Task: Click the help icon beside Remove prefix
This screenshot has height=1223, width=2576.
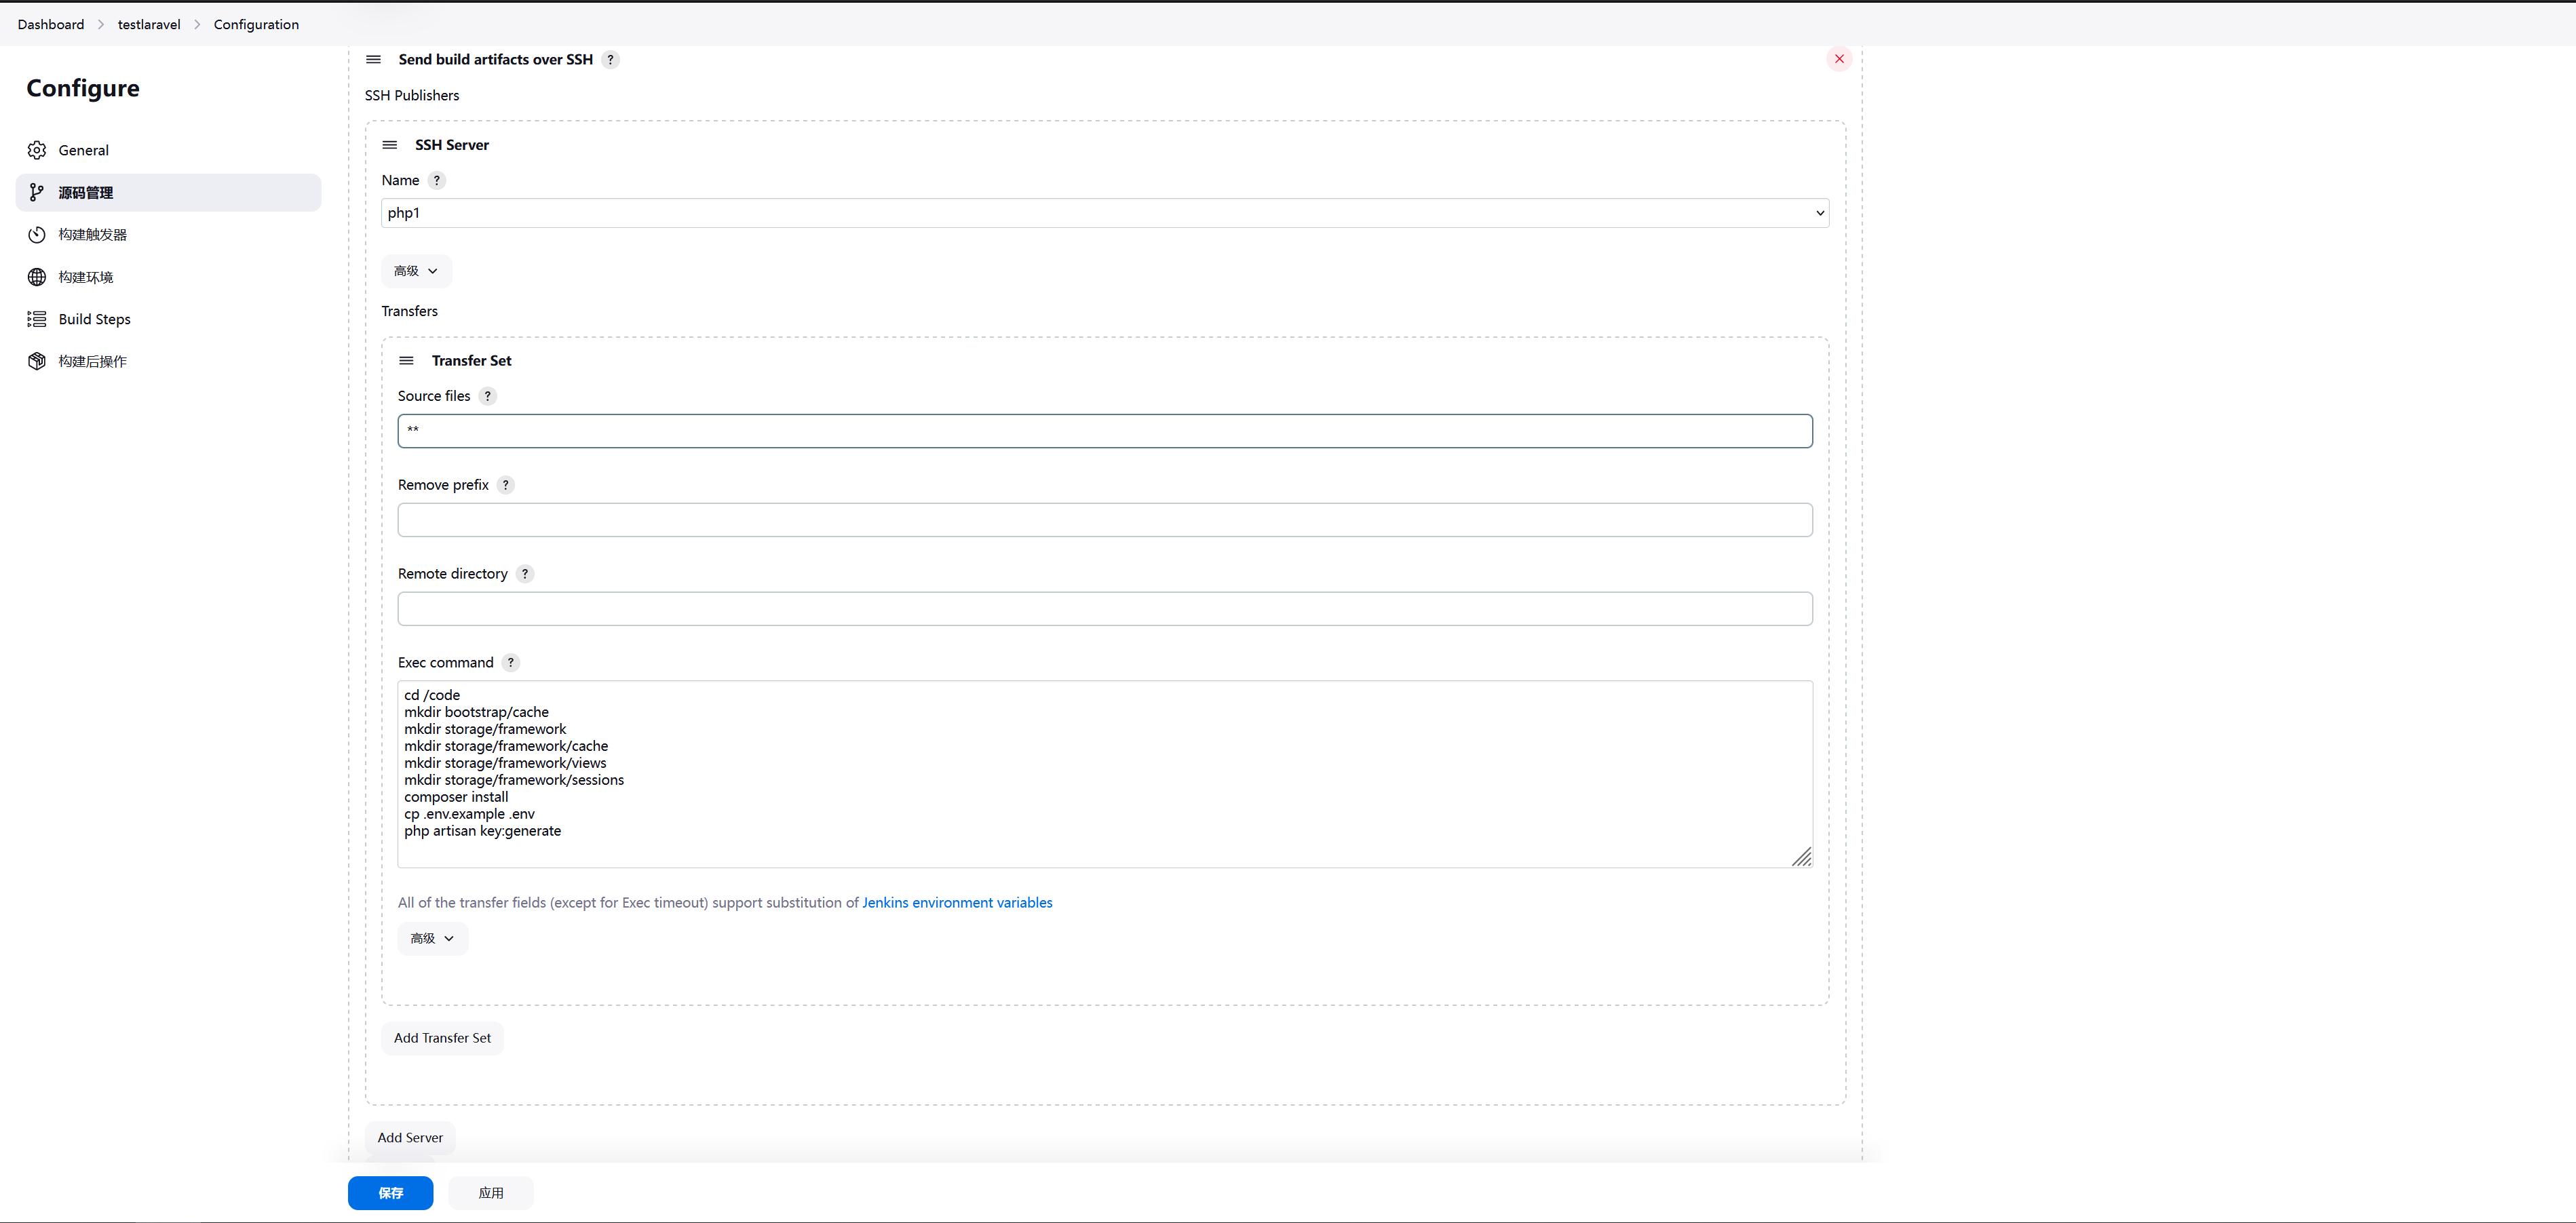Action: pyautogui.click(x=505, y=485)
